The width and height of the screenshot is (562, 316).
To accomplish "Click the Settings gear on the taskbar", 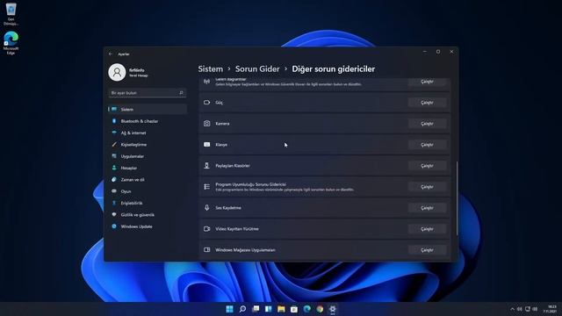I will tap(333, 309).
